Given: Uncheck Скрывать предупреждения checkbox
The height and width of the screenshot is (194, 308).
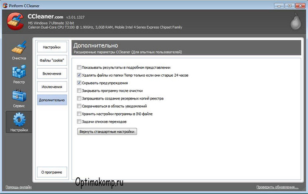Looking at the screenshot, I should coord(79,83).
